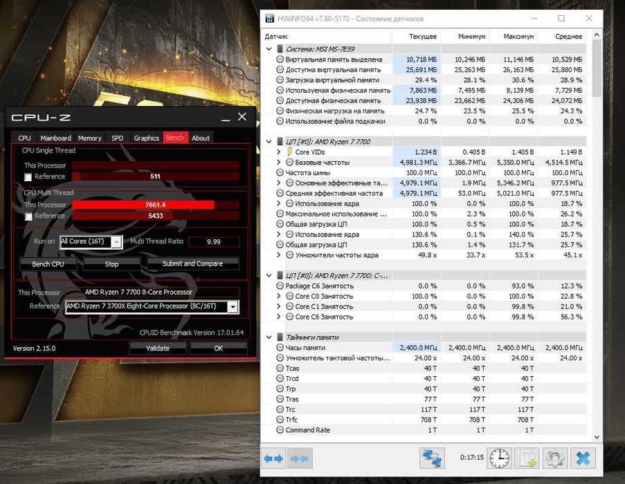Click chip icon of Система: MSI MS-7E59 group
This screenshot has width=625, height=484.
[x=280, y=49]
